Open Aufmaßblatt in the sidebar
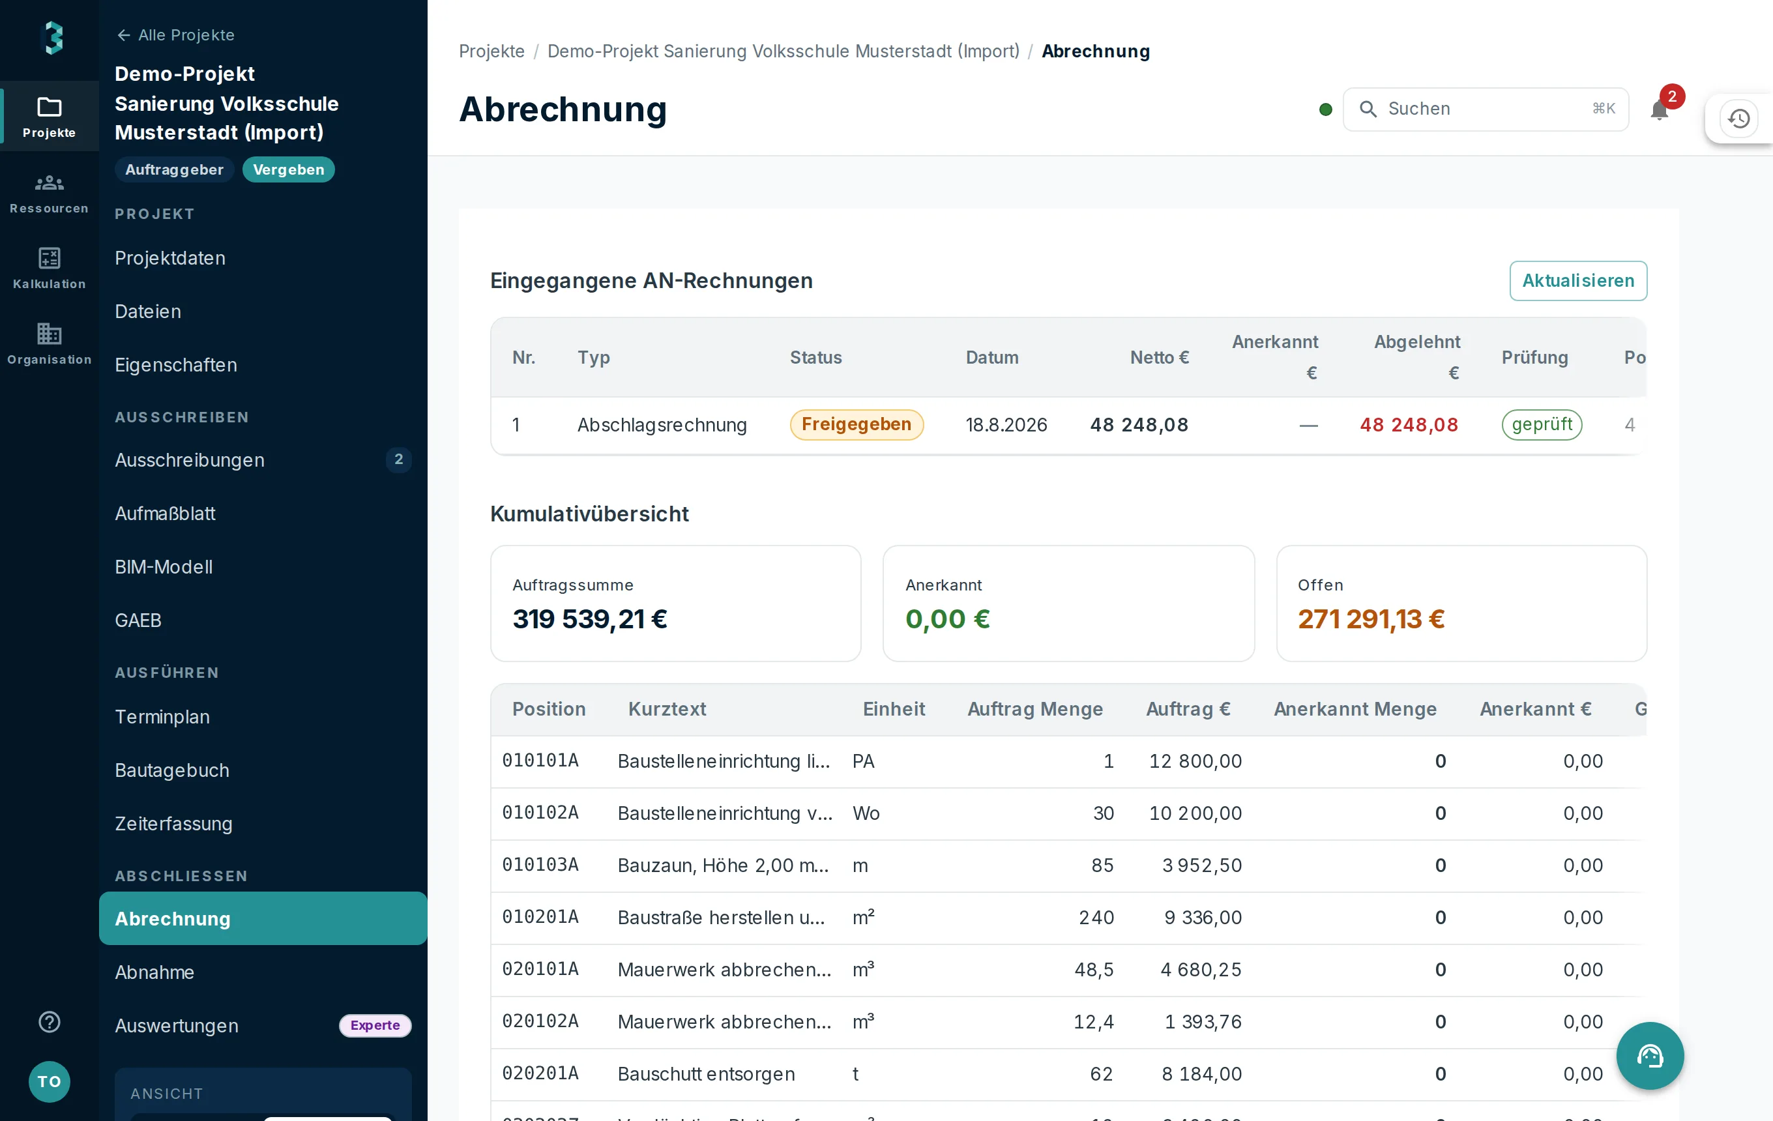The height and width of the screenshot is (1121, 1773). pyautogui.click(x=263, y=513)
